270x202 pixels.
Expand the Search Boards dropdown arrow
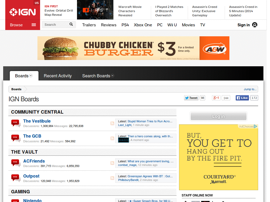pyautogui.click(x=112, y=76)
